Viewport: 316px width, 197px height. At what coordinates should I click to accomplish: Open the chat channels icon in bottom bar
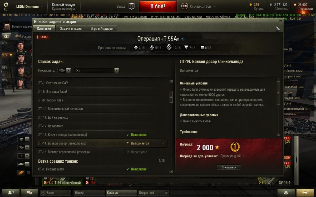pos(29,193)
